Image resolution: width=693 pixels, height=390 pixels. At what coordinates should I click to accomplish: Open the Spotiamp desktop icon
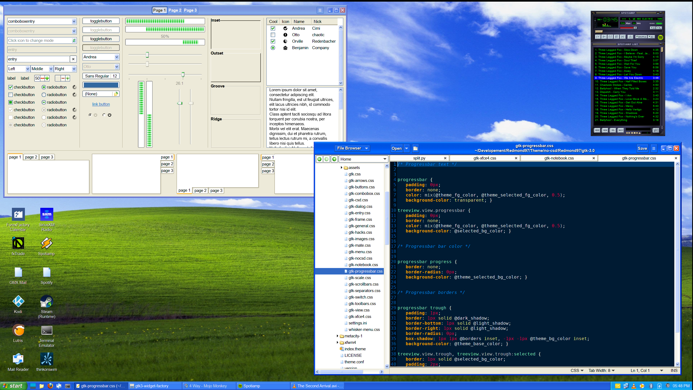(x=47, y=246)
